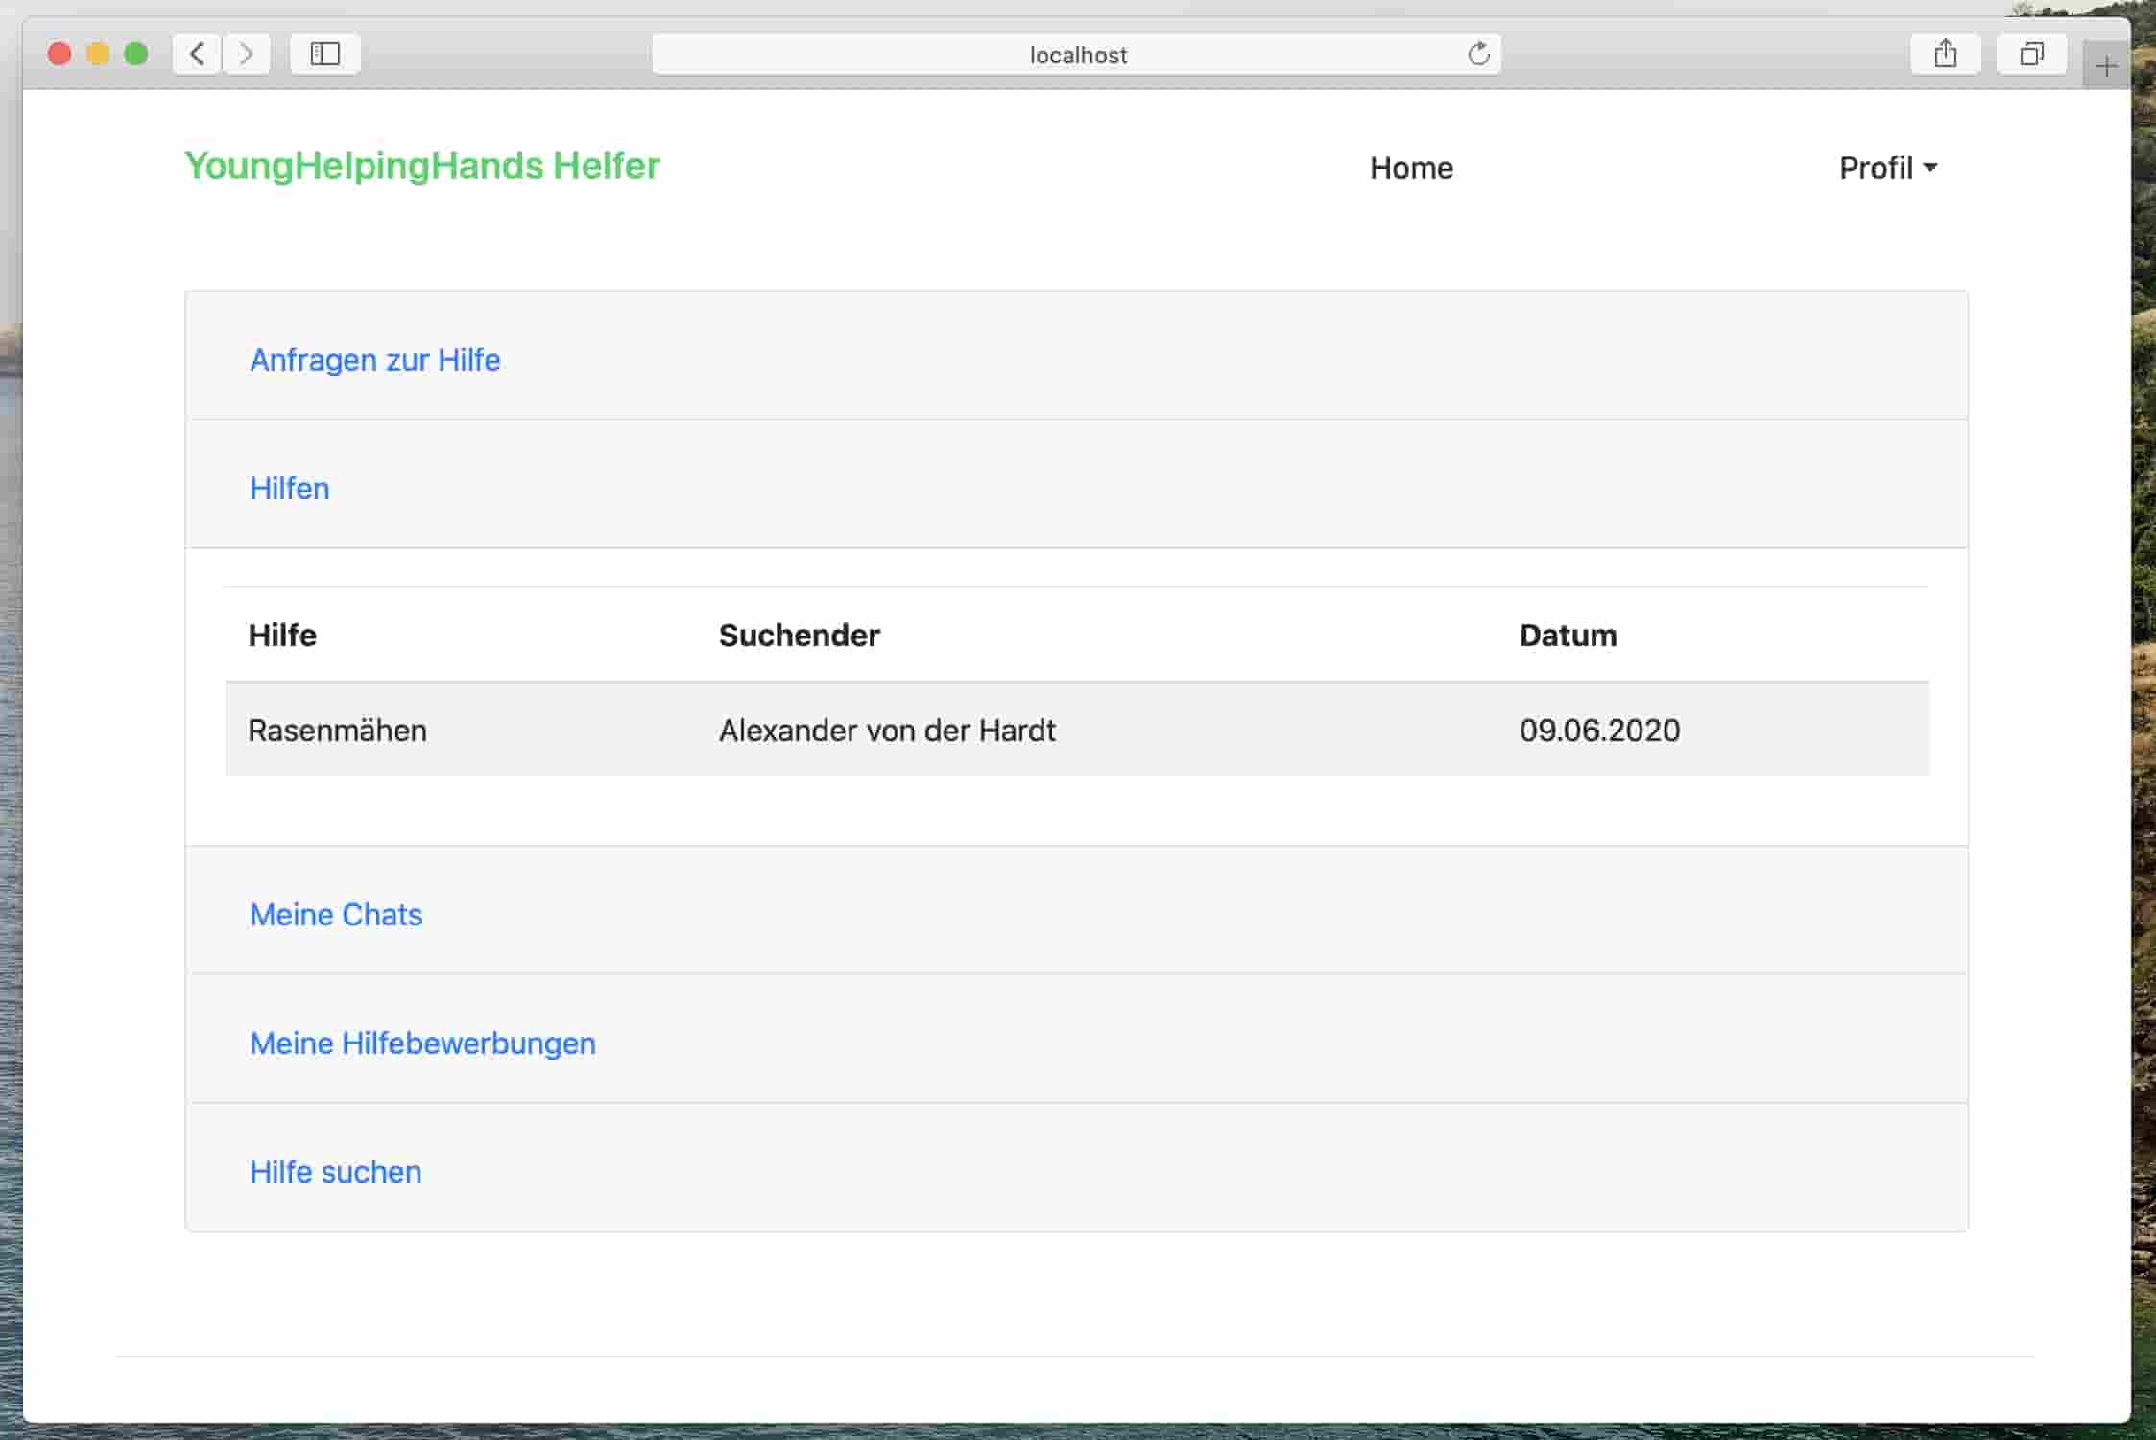Show all tabs overview icon
This screenshot has width=2156, height=1440.
coord(2031,54)
